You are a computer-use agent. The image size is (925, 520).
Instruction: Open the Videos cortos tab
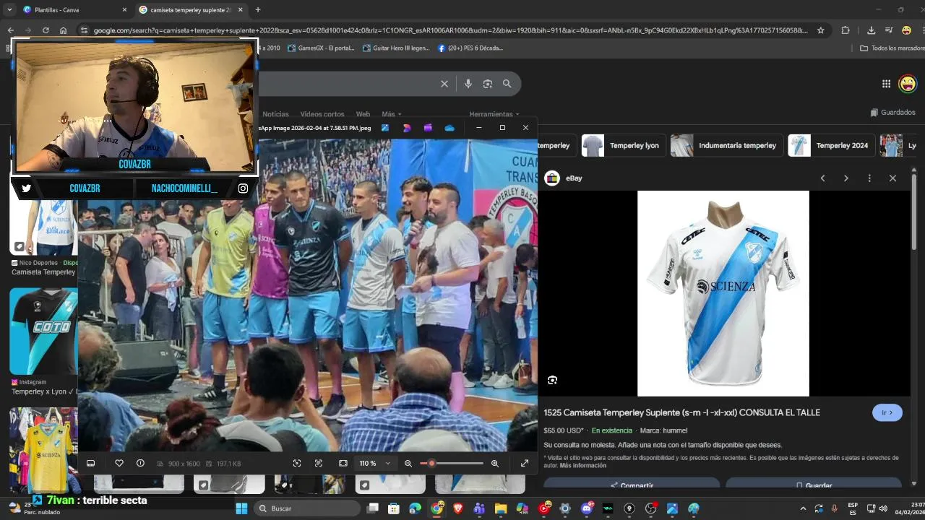[x=322, y=114]
